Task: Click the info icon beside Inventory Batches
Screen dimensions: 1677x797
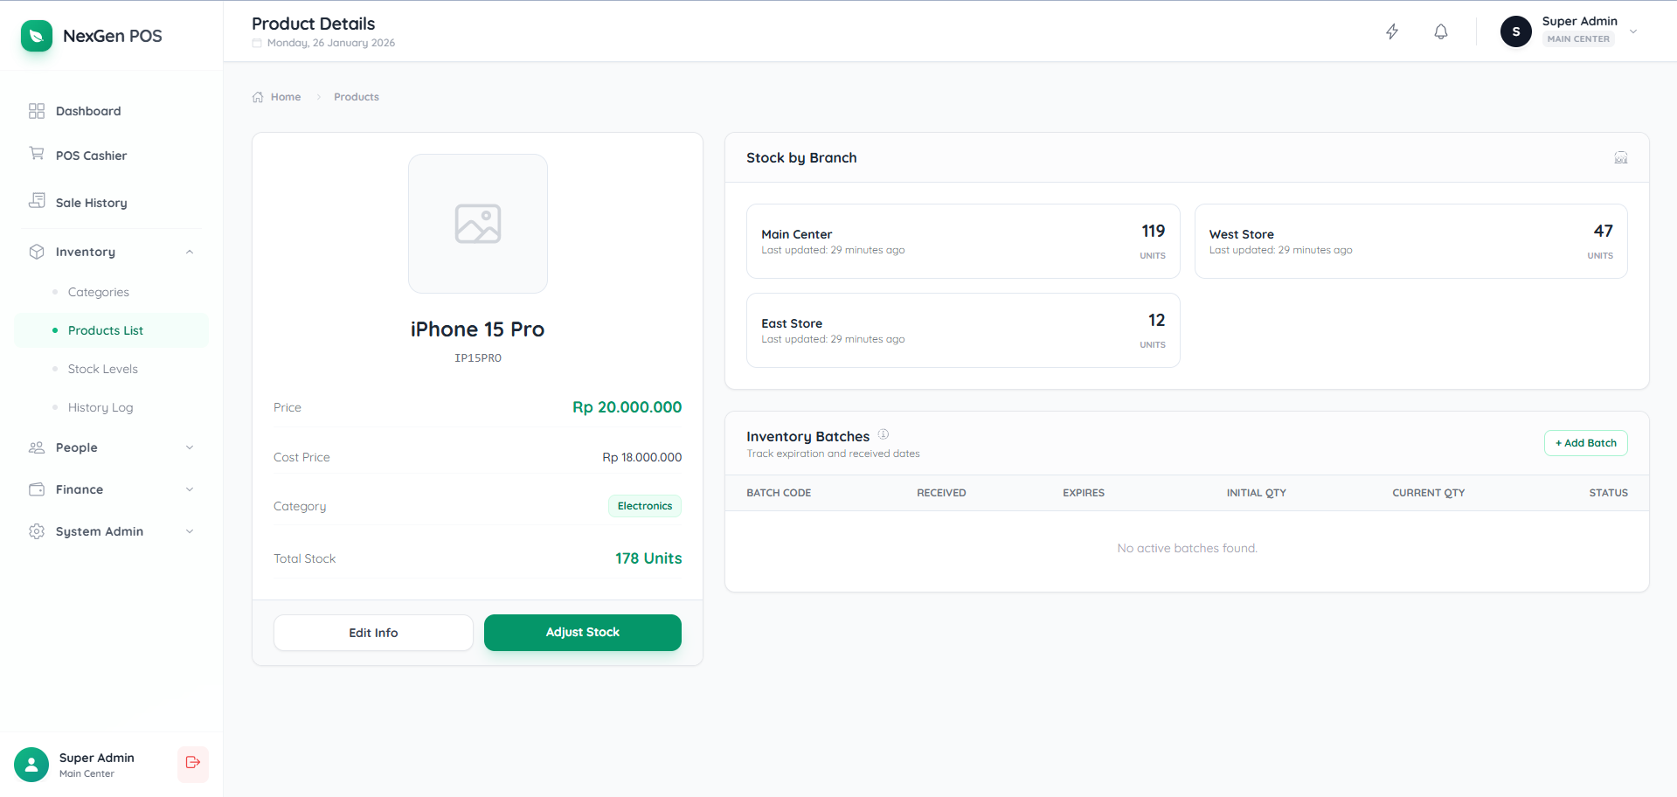Action: point(884,433)
